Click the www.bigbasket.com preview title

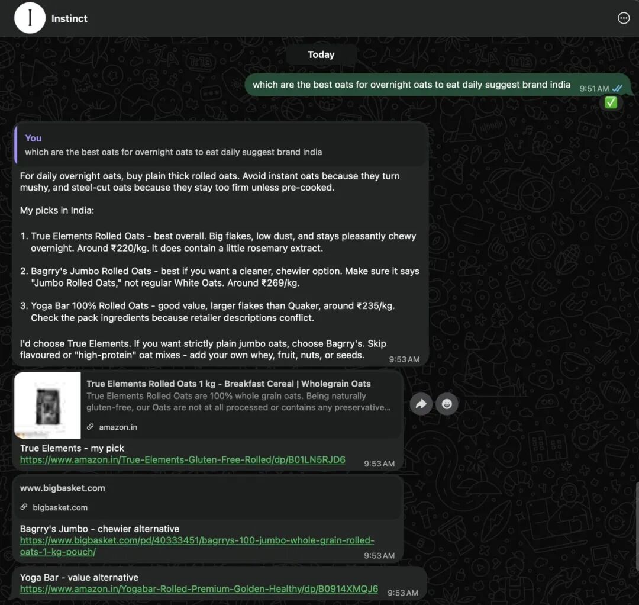tap(62, 488)
